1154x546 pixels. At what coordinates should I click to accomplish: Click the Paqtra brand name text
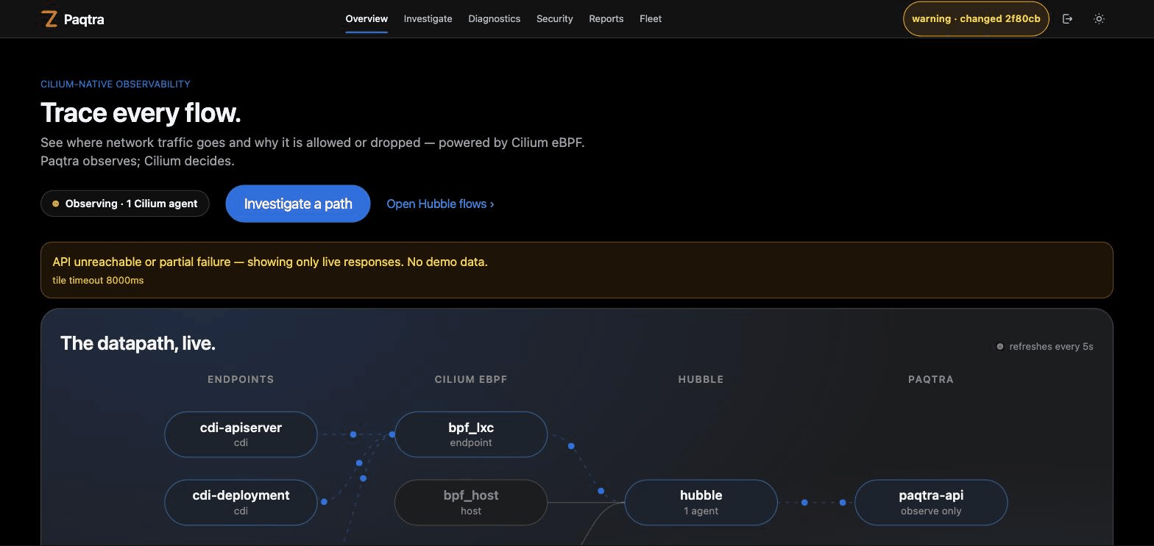(x=84, y=20)
